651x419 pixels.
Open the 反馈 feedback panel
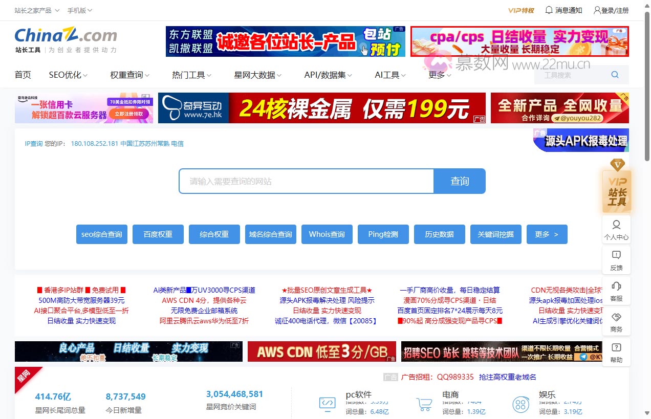pyautogui.click(x=616, y=260)
